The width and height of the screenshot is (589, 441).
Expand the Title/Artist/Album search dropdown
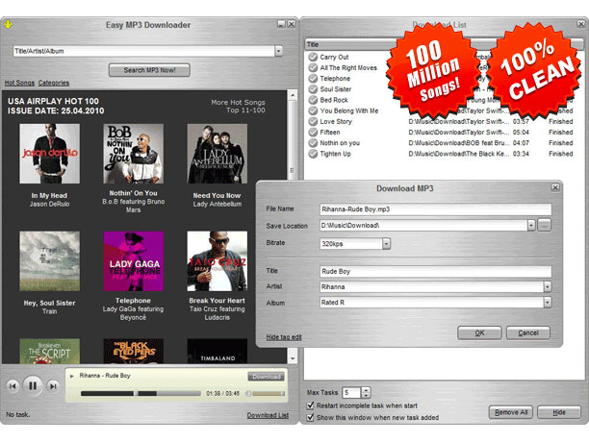(279, 51)
